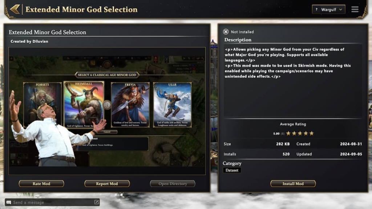Click the Open Directory button
Viewport: 372px width, 209px height.
(x=173, y=184)
